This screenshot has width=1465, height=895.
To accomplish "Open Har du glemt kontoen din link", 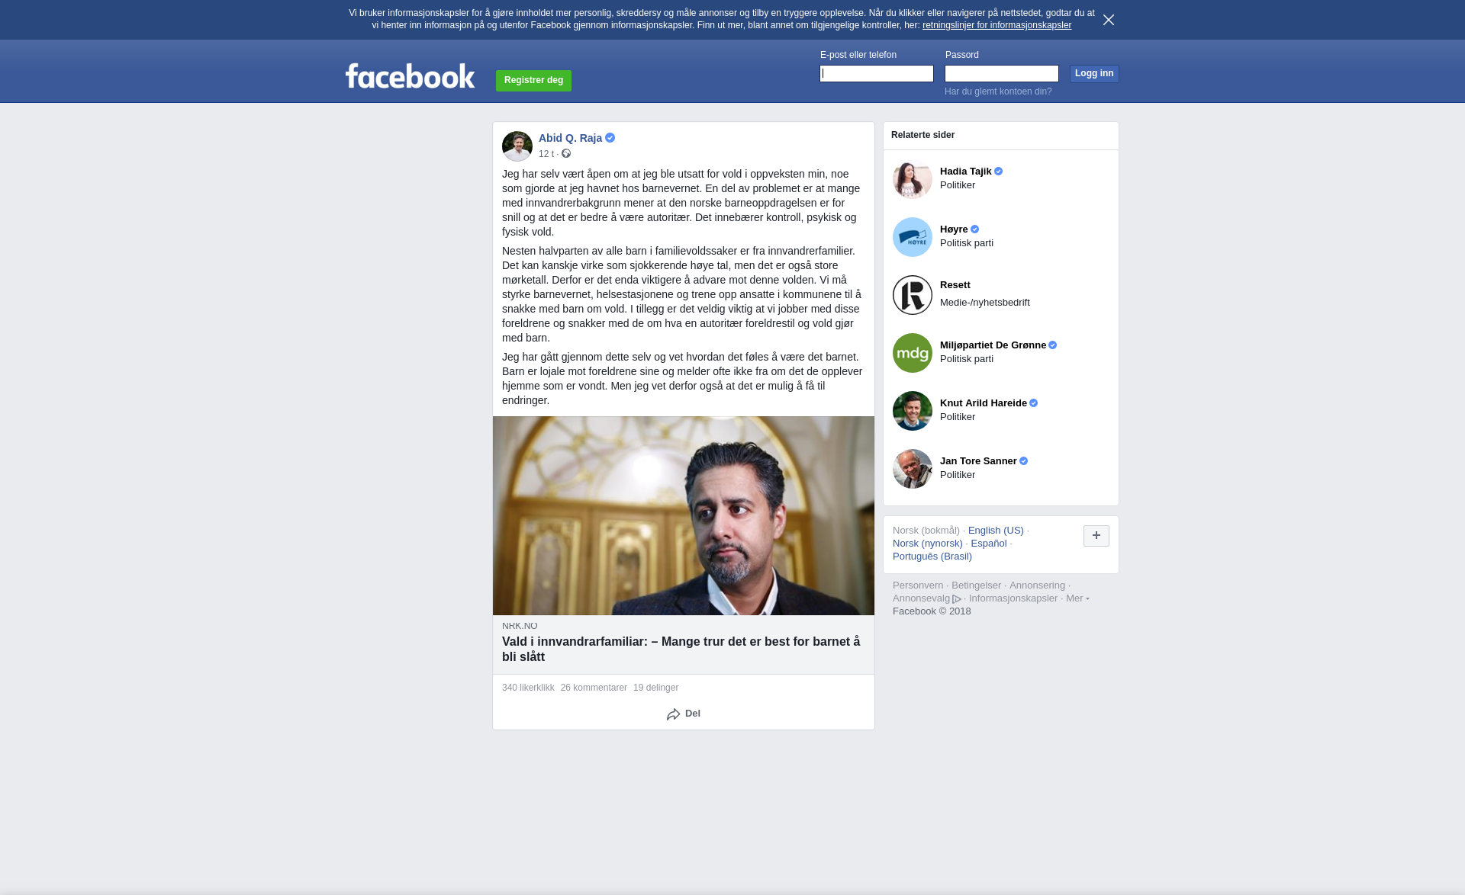I will [x=998, y=91].
